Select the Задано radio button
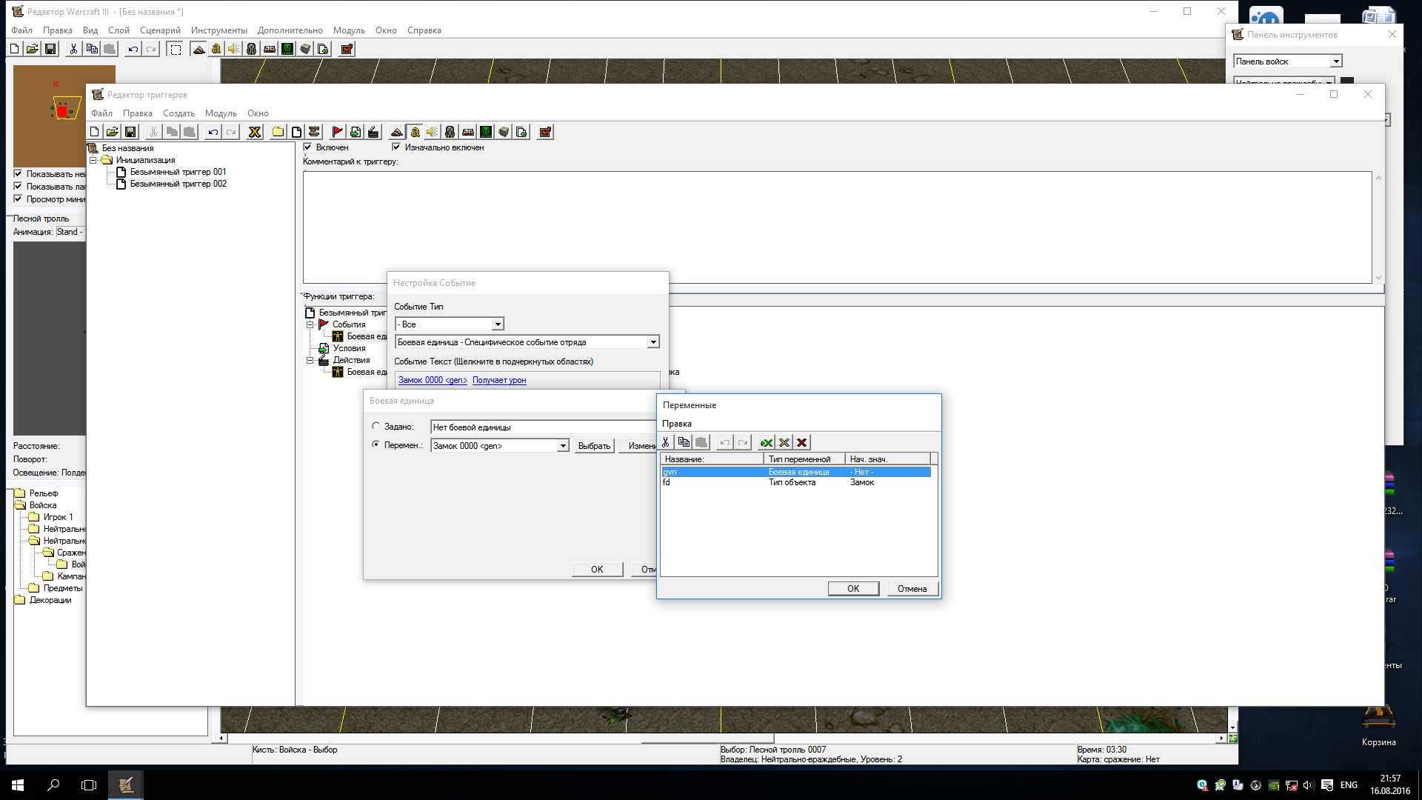This screenshot has width=1422, height=800. point(376,426)
